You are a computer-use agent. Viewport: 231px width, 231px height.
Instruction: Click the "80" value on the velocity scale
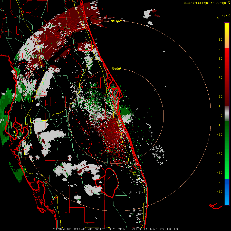pyautogui.click(x=220, y=40)
